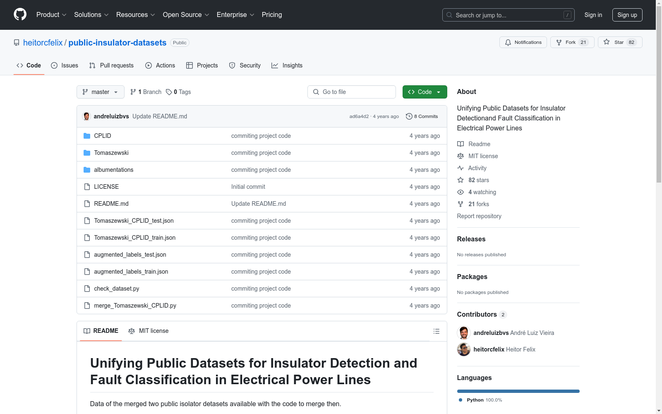Switch to the Actions tab
This screenshot has height=414, width=662.
coord(160,65)
